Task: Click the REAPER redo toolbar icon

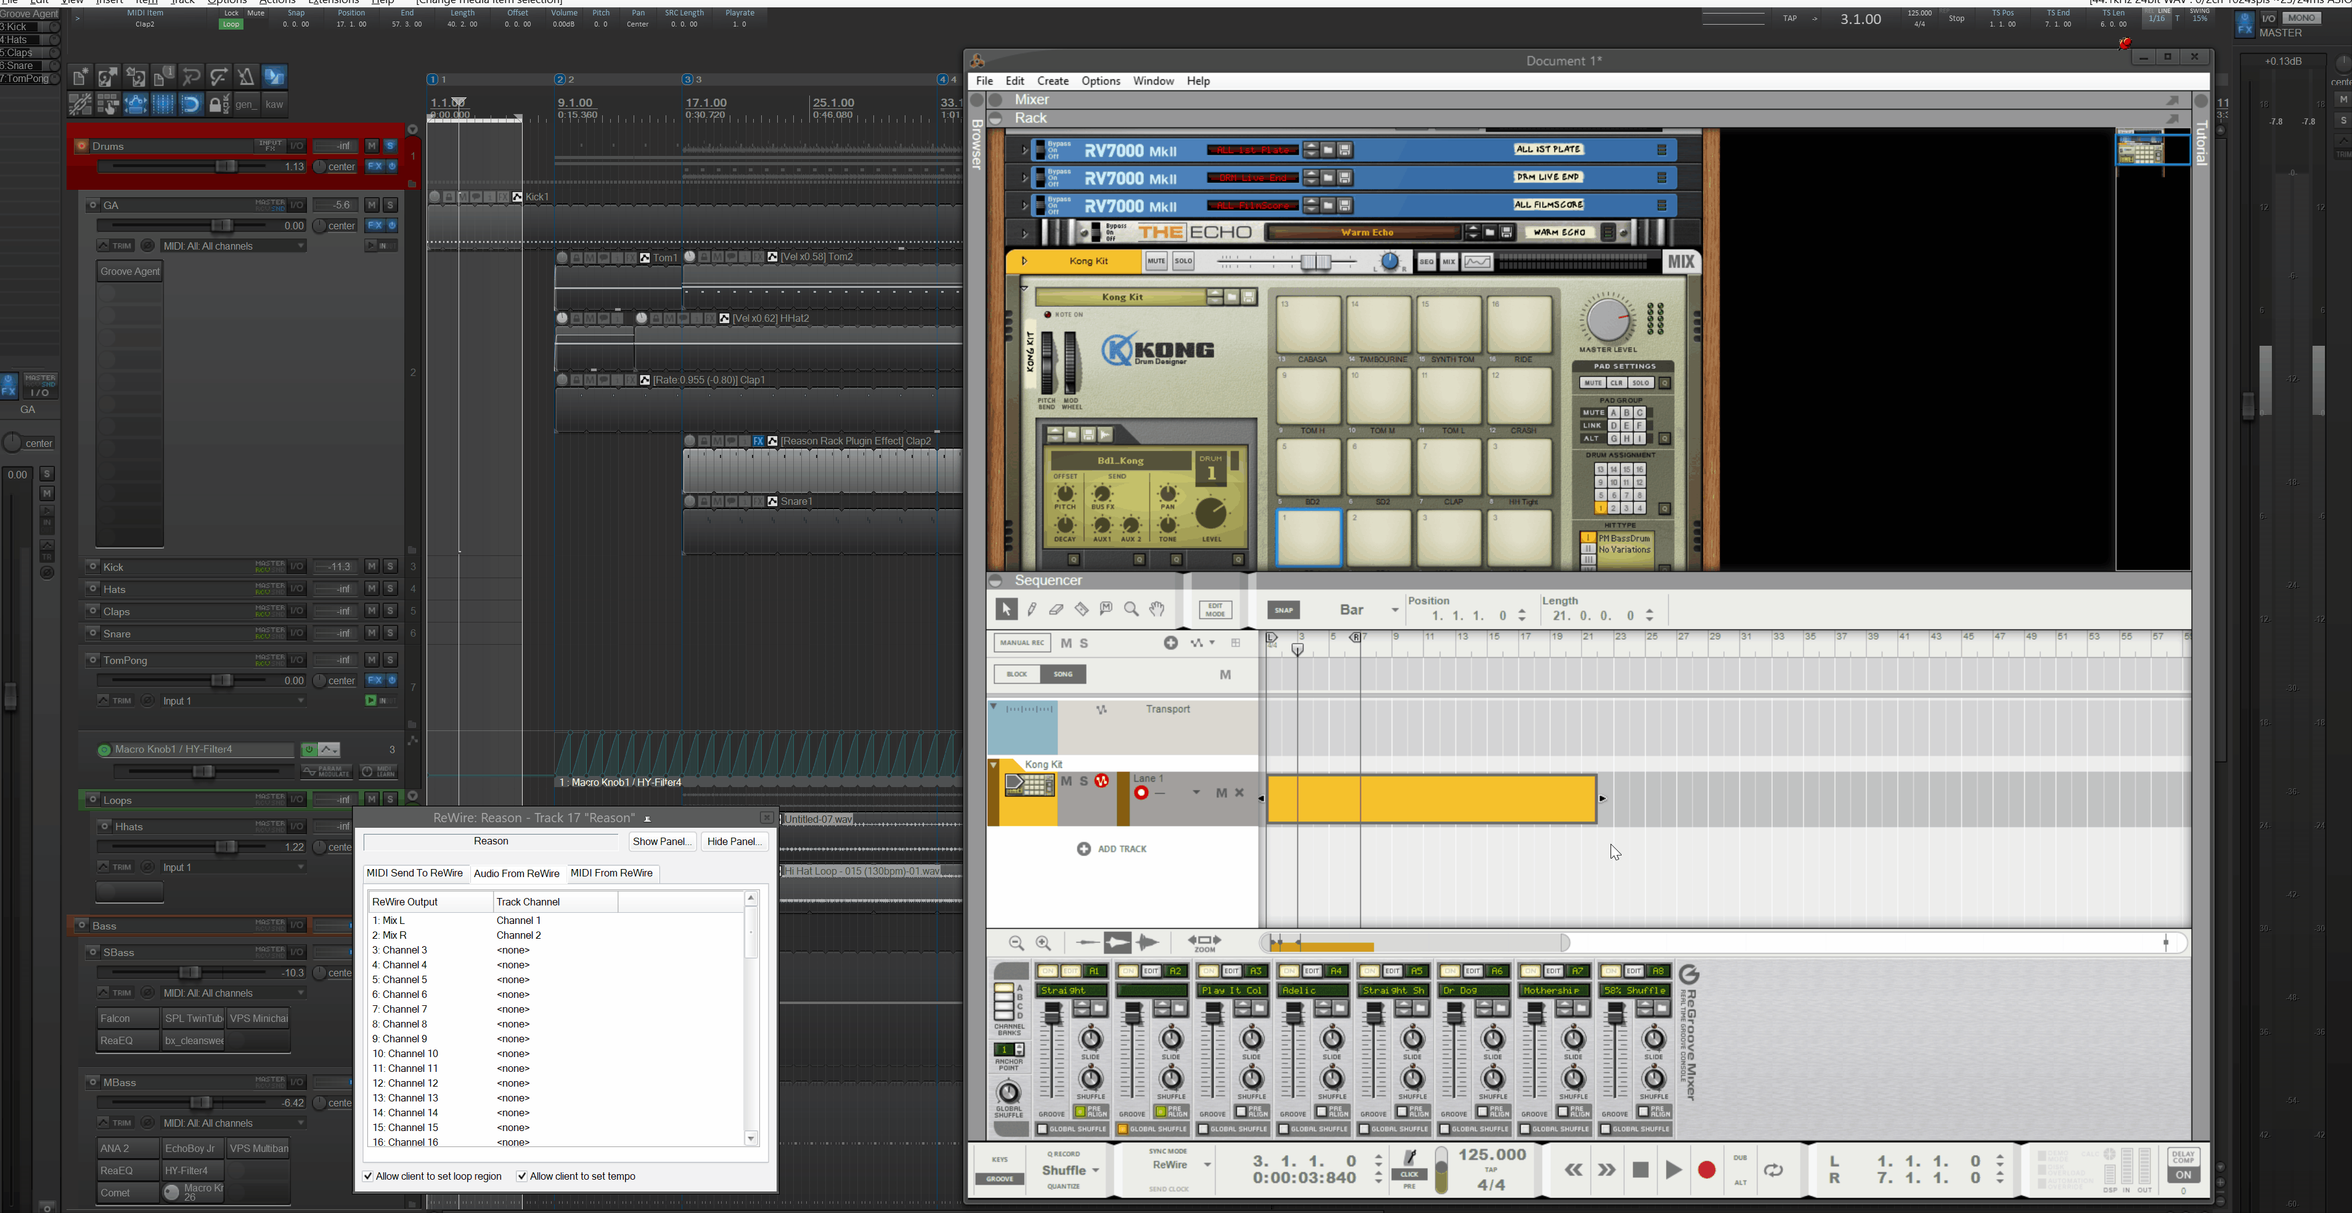Action: (x=219, y=76)
